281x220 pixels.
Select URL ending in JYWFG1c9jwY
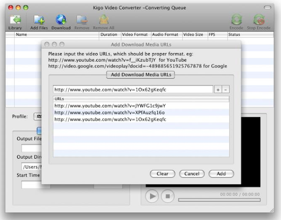(141, 106)
